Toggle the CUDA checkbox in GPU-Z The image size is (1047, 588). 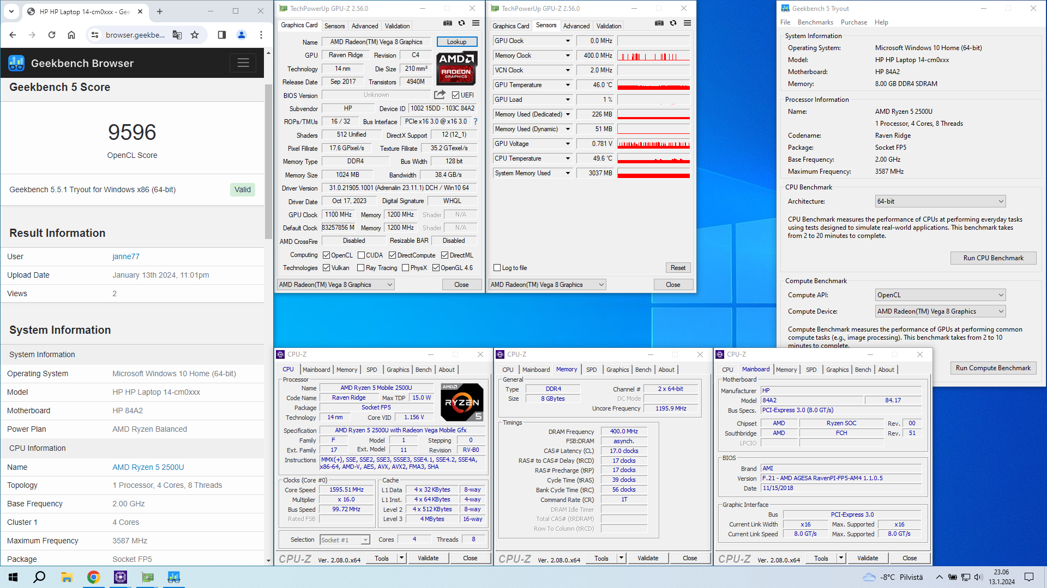click(361, 255)
